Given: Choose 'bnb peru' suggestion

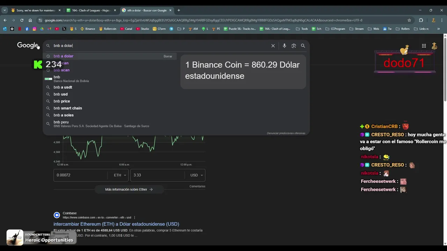Looking at the screenshot, I should (110, 124).
